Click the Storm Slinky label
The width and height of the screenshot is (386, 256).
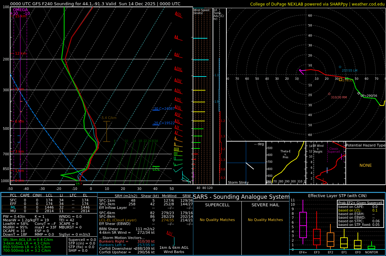coord(238,182)
